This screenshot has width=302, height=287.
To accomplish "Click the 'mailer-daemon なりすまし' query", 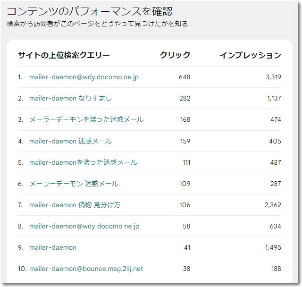I will tap(70, 98).
